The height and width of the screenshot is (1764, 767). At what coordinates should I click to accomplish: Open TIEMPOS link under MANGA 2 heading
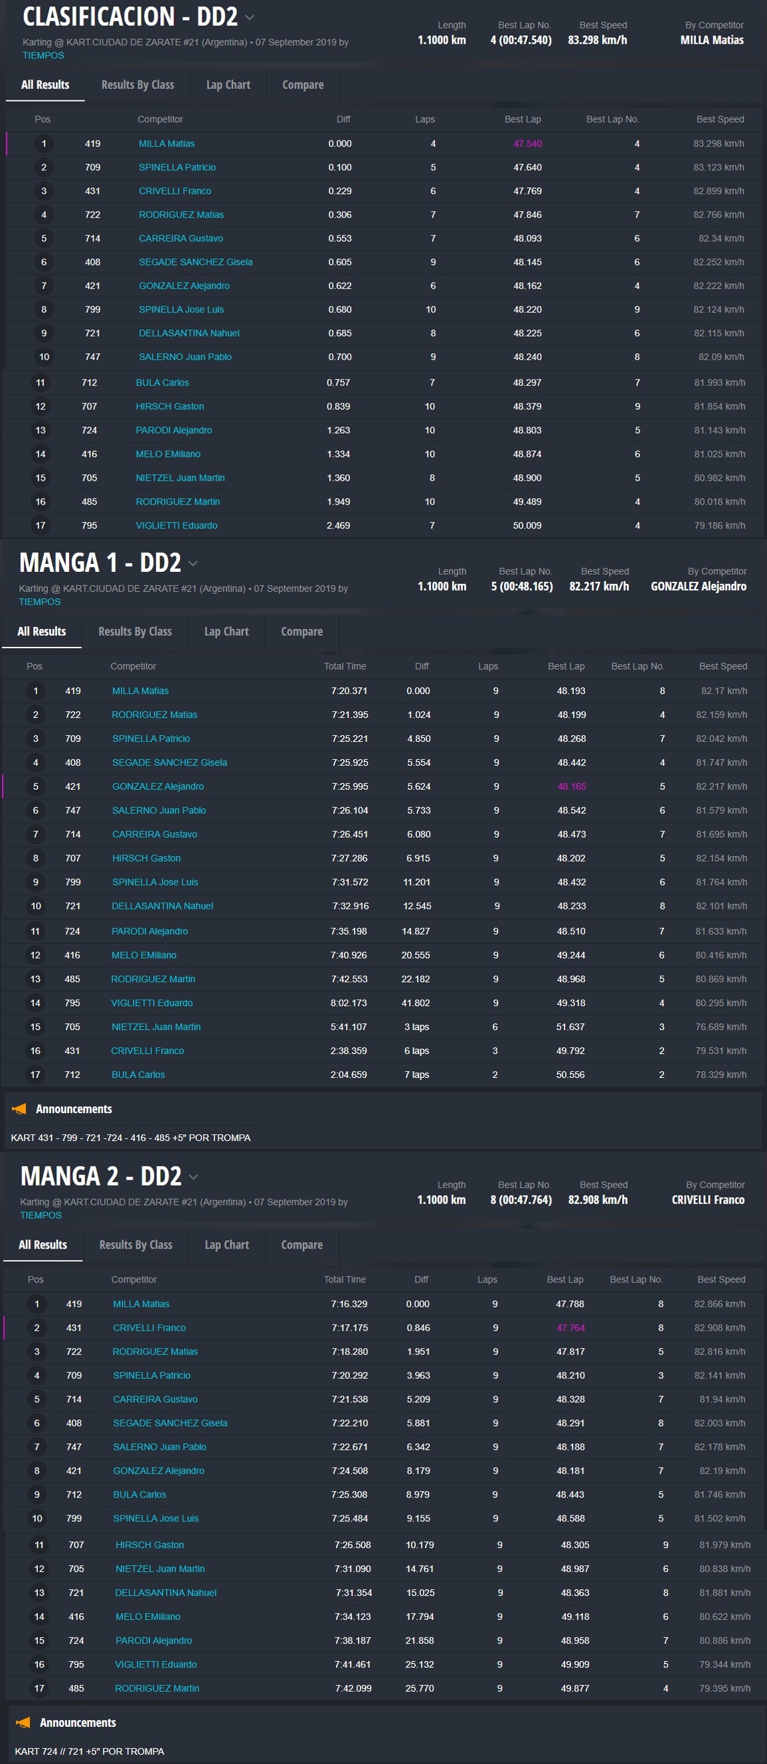[x=41, y=1215]
